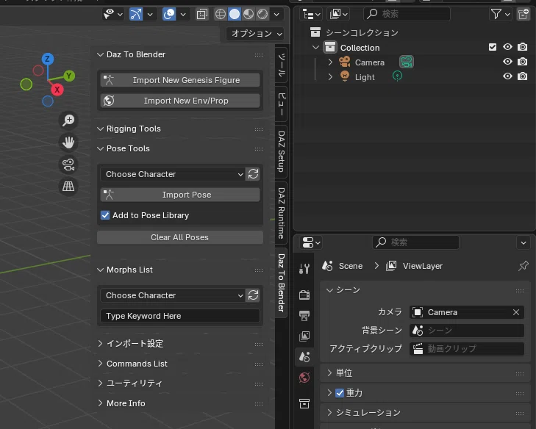The image size is (536, 429).
Task: Uncheck Add to Pose Library
Action: (x=105, y=215)
